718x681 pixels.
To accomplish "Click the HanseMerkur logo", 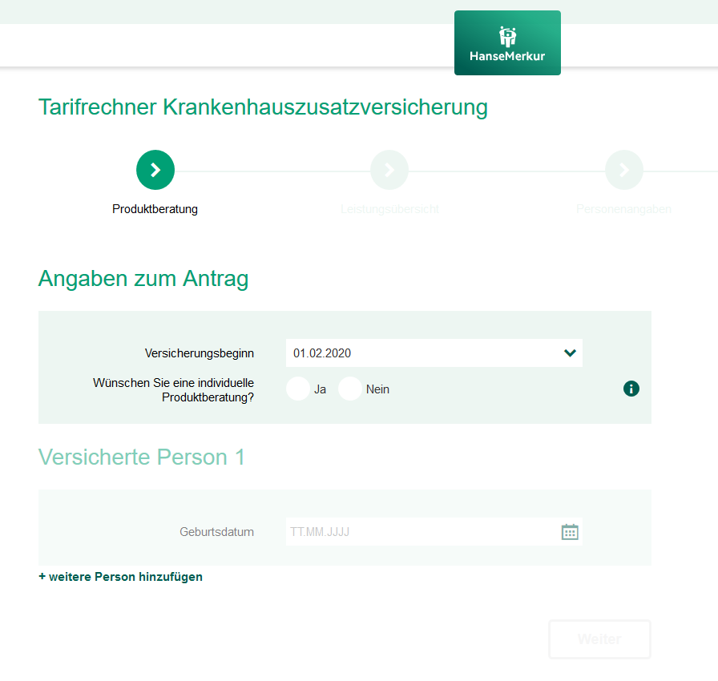I will click(507, 42).
